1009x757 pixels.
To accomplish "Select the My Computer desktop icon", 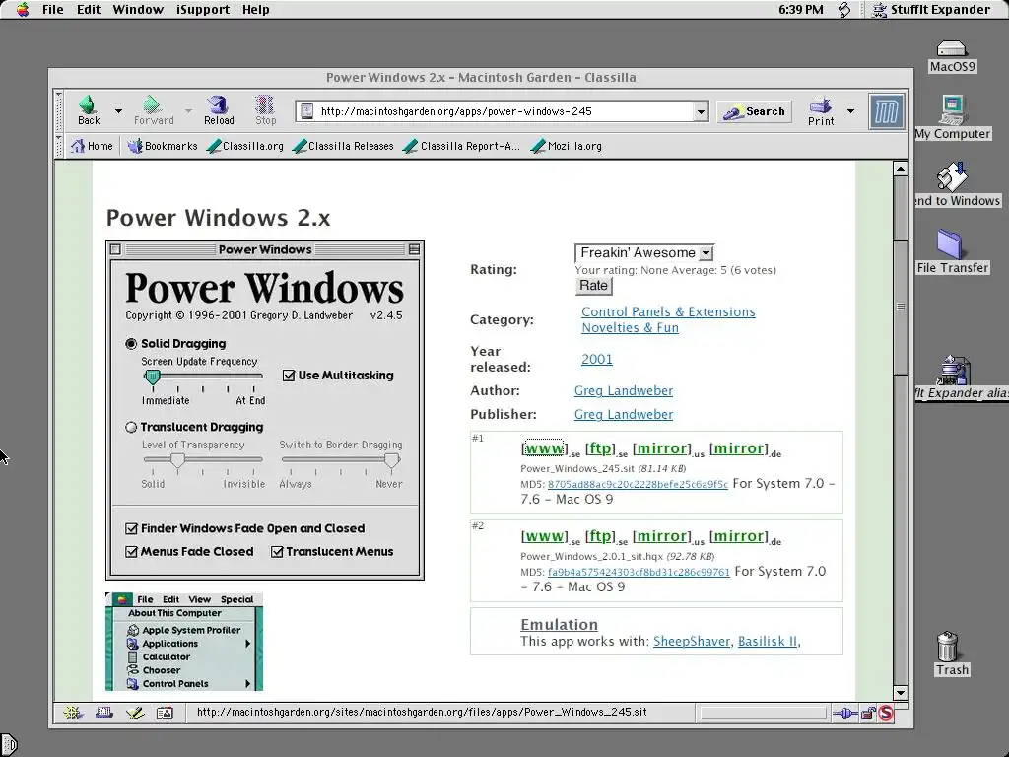I will point(953,117).
